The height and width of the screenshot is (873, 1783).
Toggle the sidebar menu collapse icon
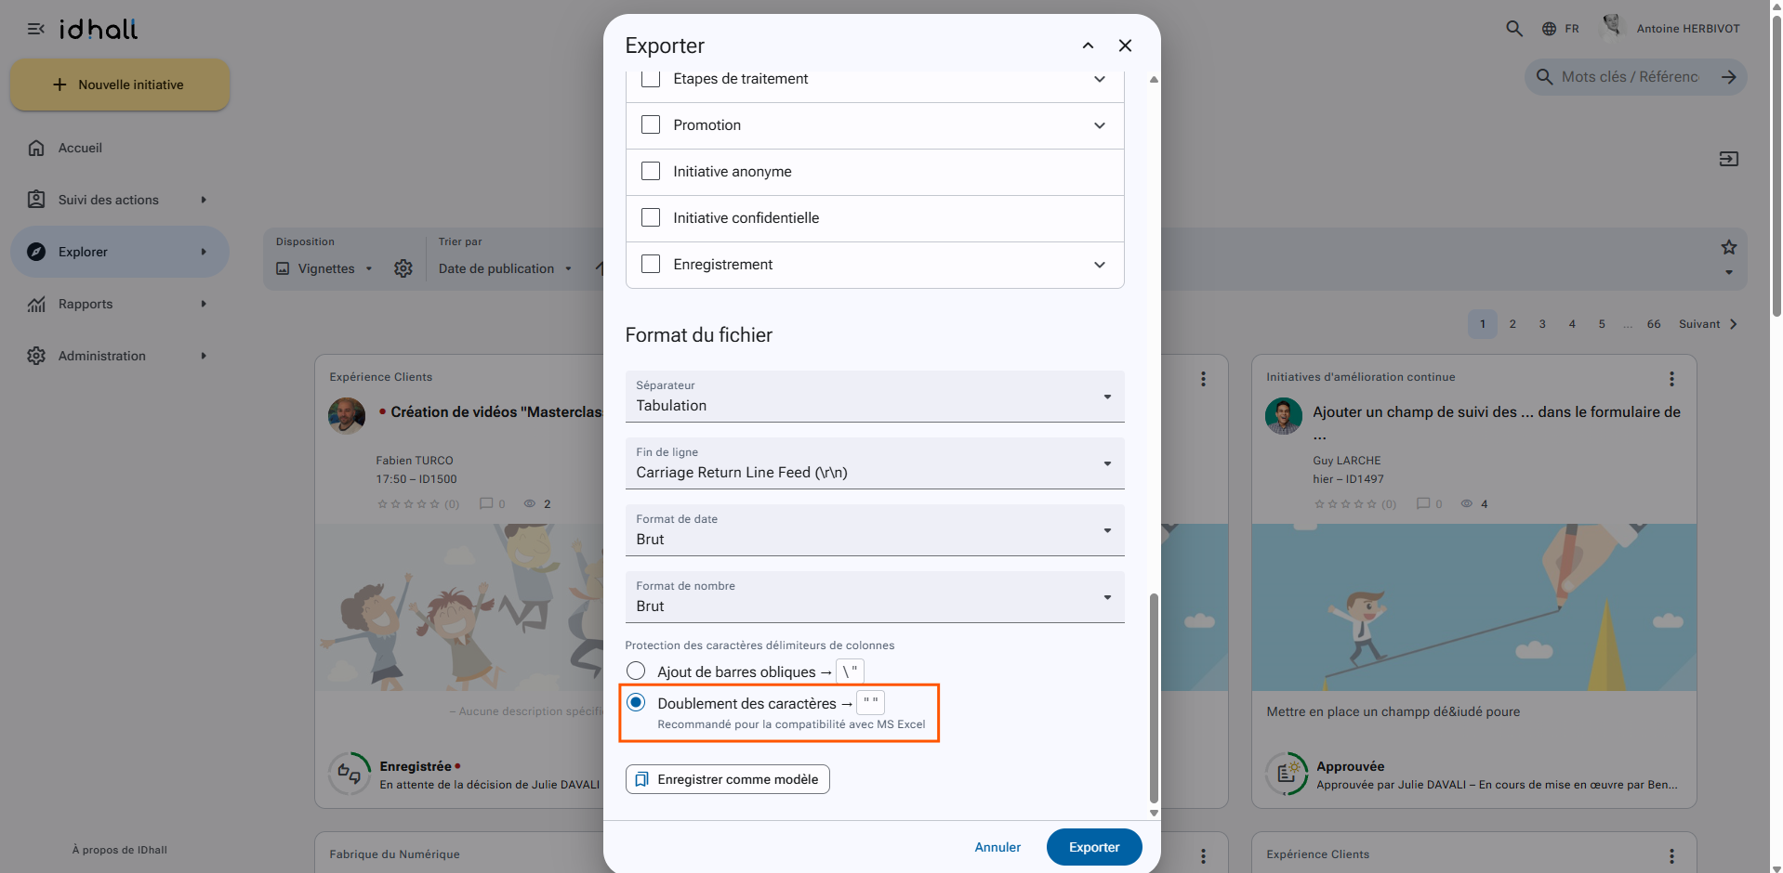(x=36, y=29)
